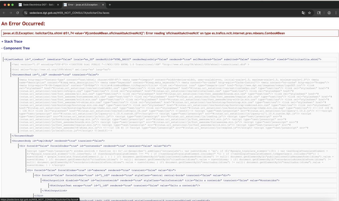This screenshot has width=339, height=201.
Task: Click the favicon of the Sede Electrónica DGT tab
Action: pyautogui.click(x=20, y=5)
